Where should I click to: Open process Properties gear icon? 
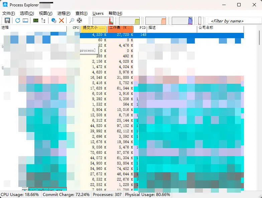(54, 20)
